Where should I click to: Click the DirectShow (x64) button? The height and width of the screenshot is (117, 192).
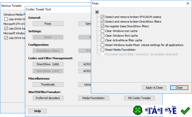point(48,71)
